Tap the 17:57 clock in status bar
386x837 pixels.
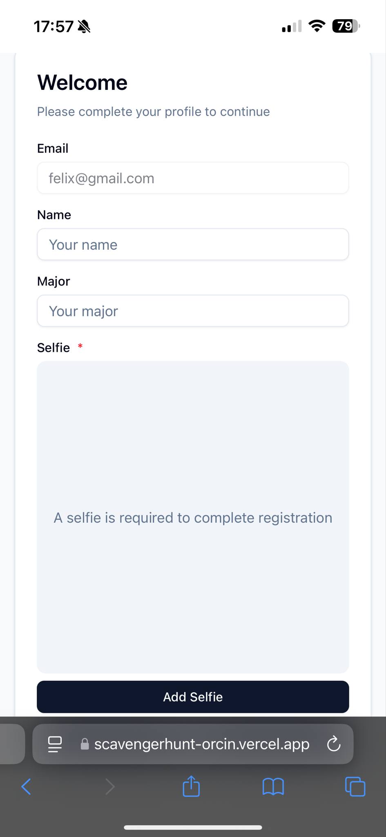pyautogui.click(x=53, y=27)
